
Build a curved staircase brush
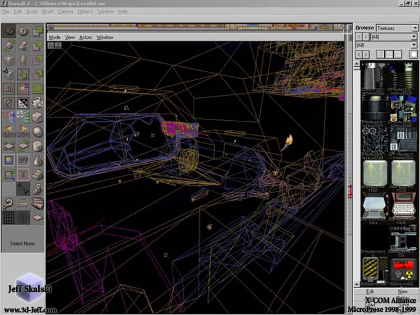tap(37, 203)
